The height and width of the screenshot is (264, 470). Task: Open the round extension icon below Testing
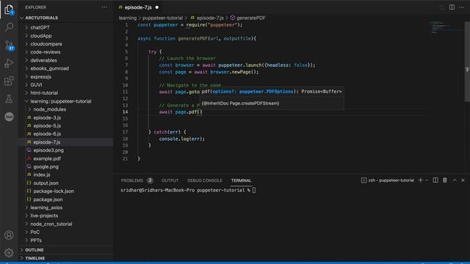[9, 117]
